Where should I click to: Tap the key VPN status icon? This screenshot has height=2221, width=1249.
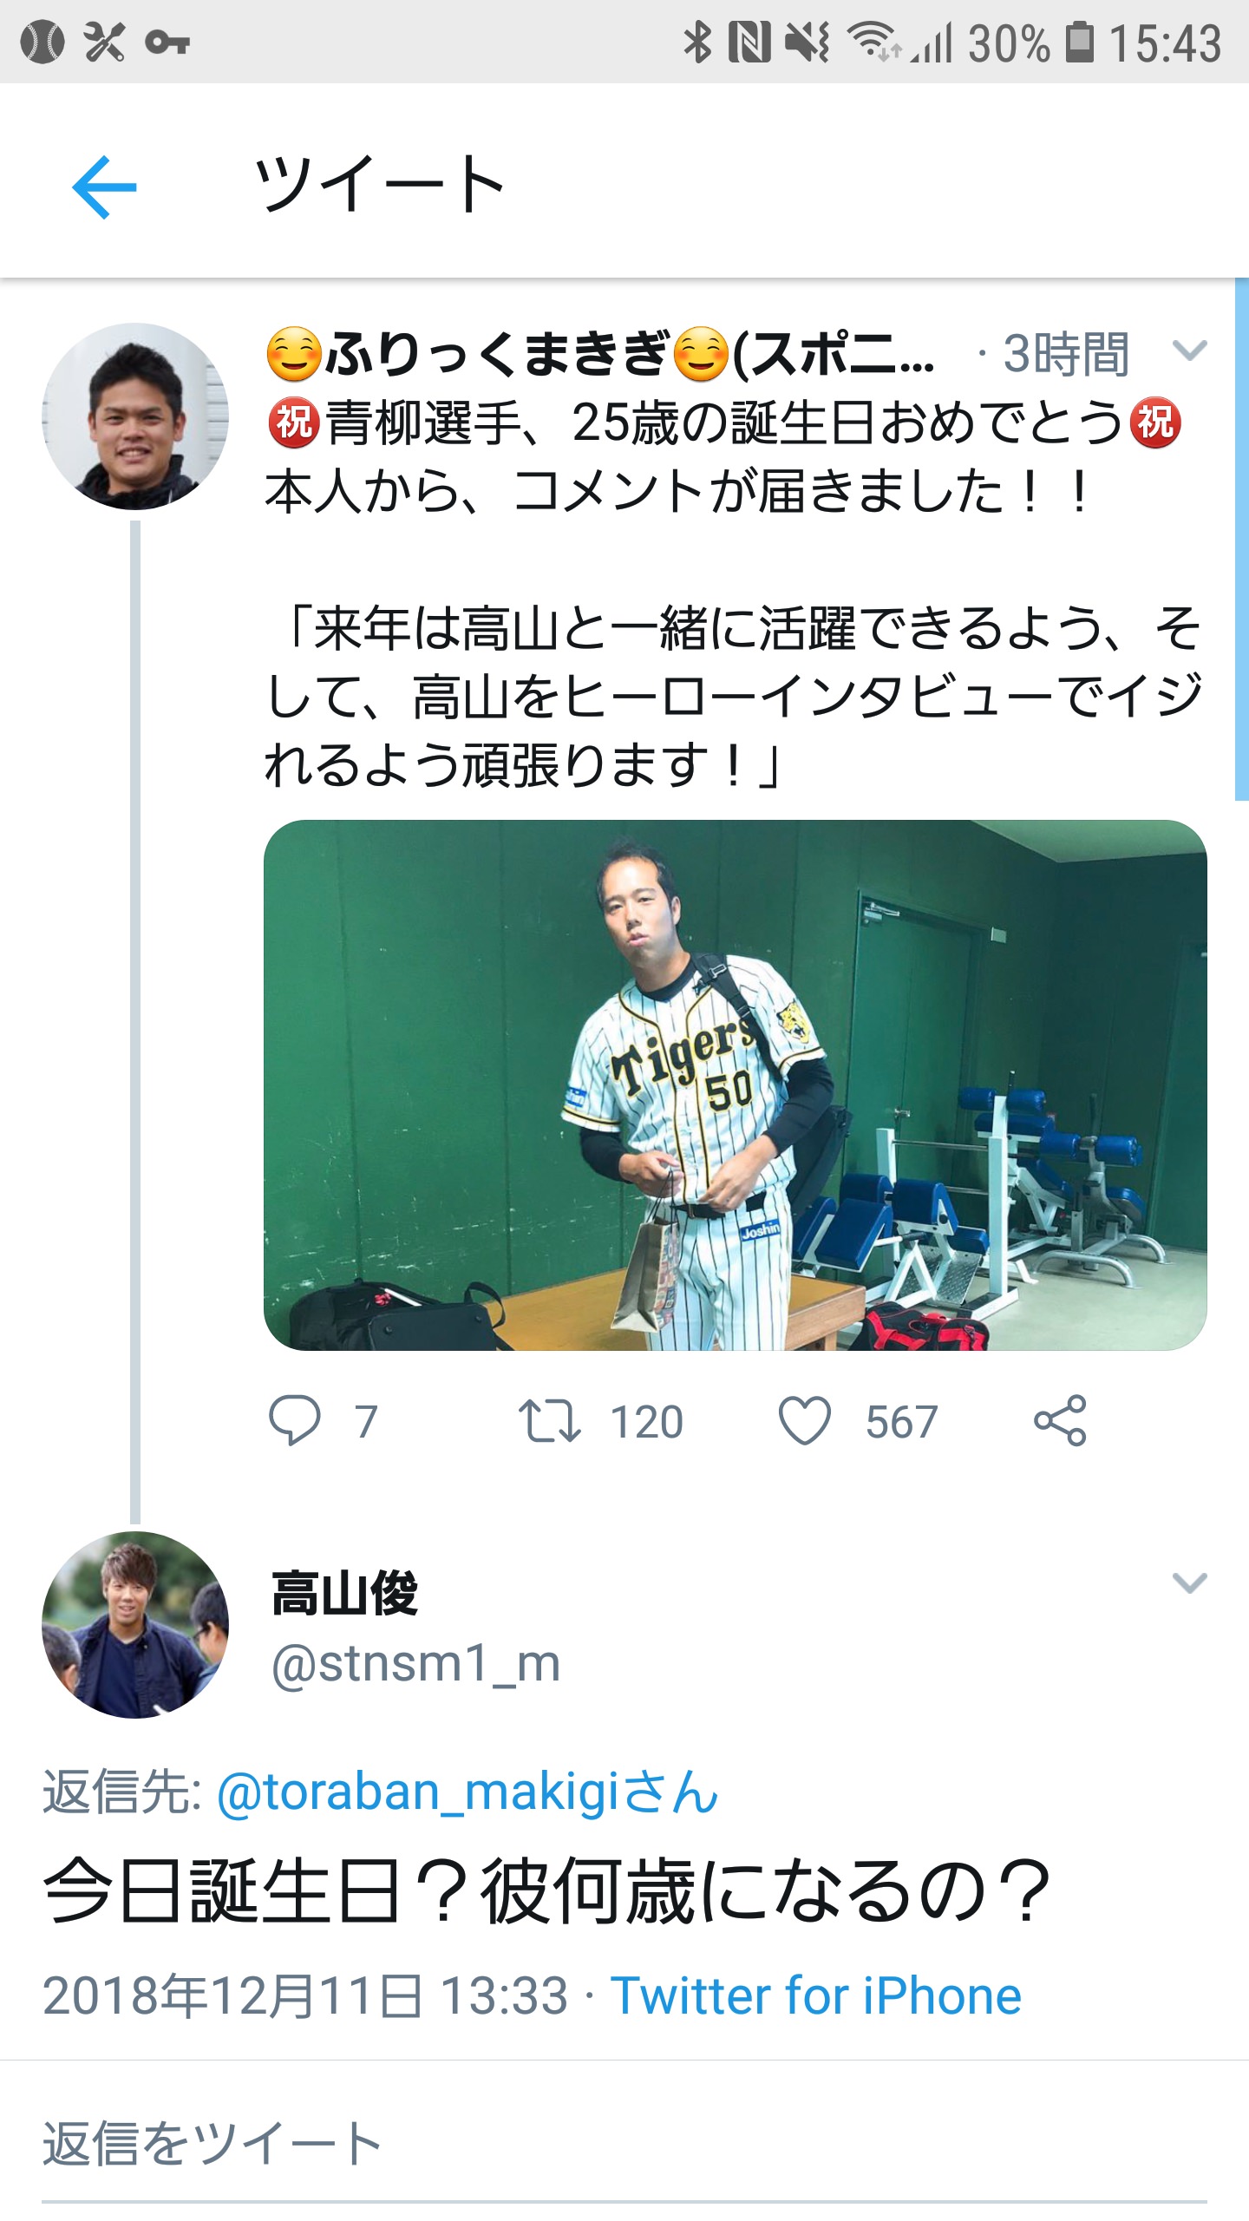pyautogui.click(x=167, y=42)
